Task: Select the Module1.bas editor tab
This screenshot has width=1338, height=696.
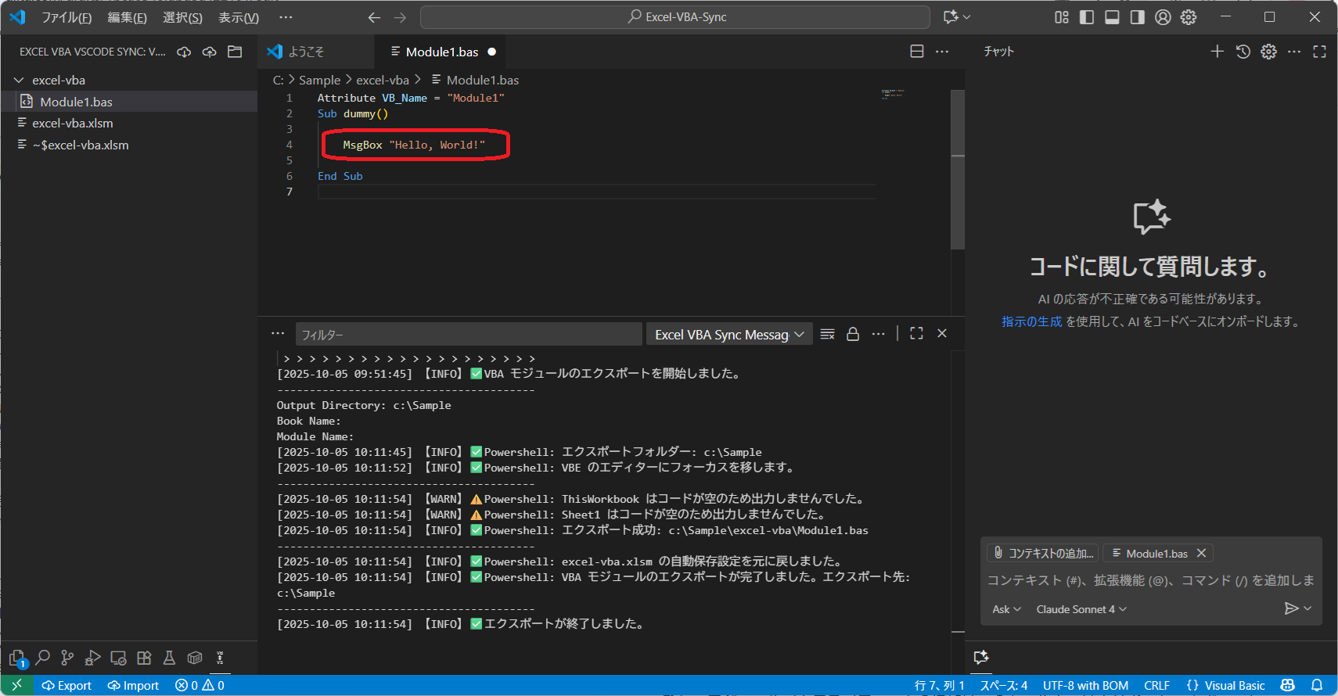Action: pyautogui.click(x=442, y=52)
